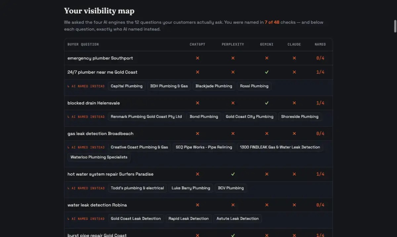397x237 pixels.
Task: Click the CLAUDE column header
Action: pyautogui.click(x=294, y=44)
